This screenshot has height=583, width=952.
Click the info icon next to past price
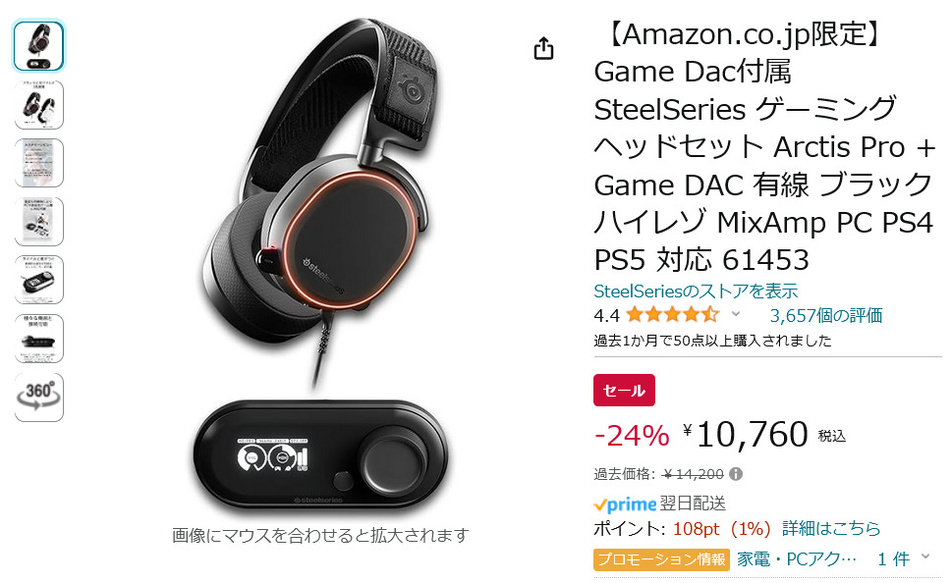tap(736, 474)
